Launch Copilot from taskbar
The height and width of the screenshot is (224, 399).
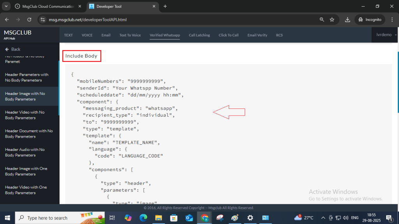tap(128, 218)
